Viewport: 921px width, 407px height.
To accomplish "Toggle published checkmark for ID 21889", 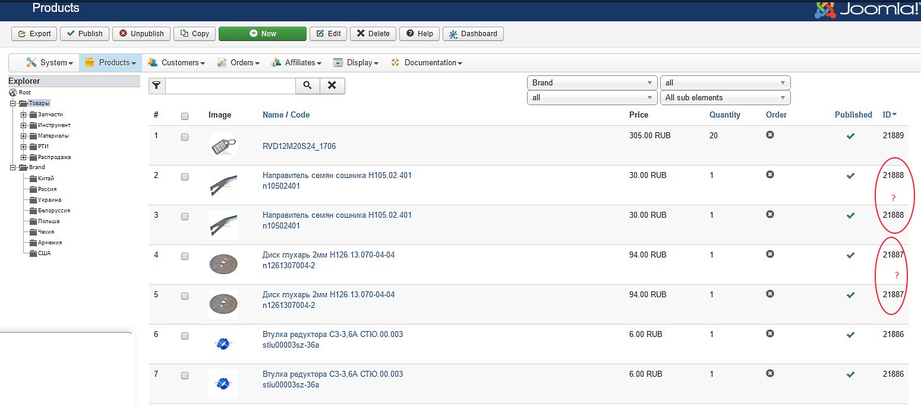I will point(850,136).
